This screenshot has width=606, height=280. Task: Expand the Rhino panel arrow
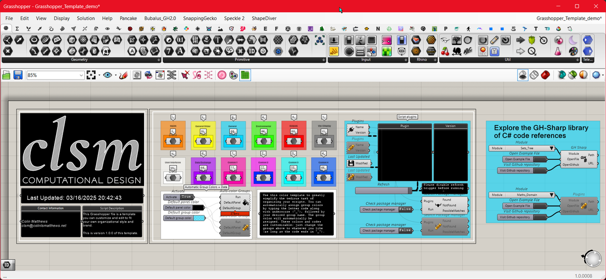point(434,60)
